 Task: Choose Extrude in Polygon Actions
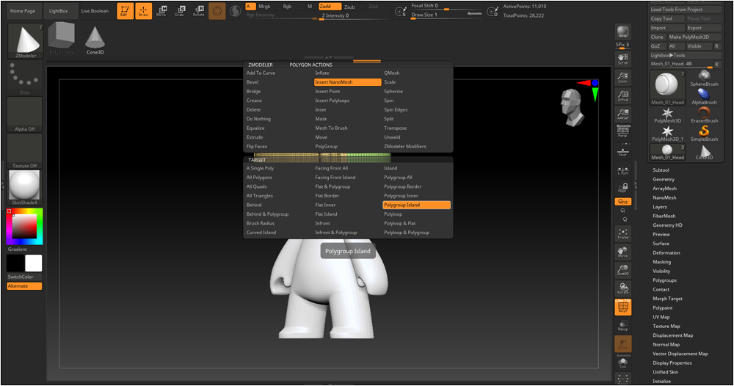[255, 137]
